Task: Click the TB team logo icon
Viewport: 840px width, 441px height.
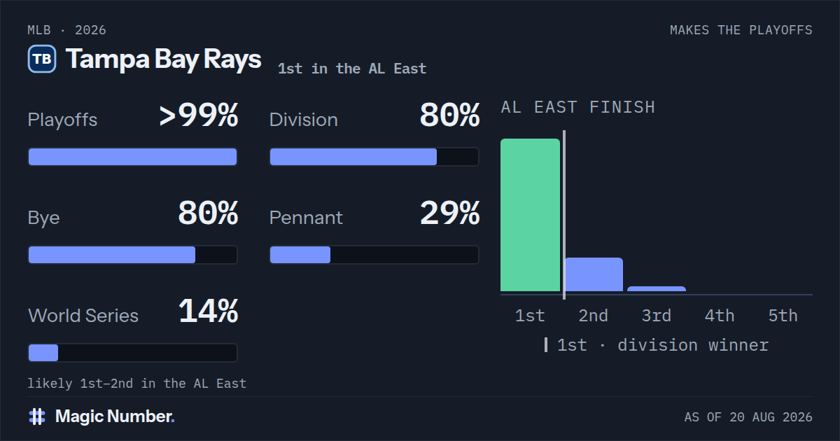Action: tap(42, 59)
